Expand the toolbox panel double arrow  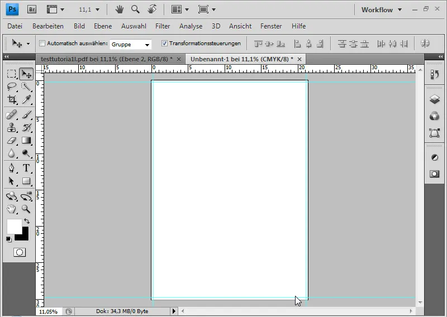coord(7,57)
